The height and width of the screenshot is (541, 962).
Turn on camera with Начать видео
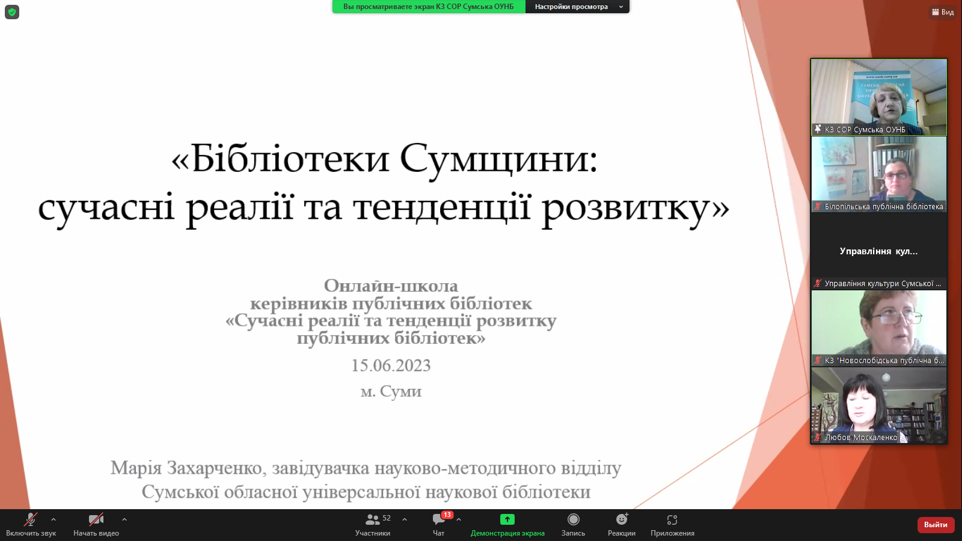[x=96, y=524]
